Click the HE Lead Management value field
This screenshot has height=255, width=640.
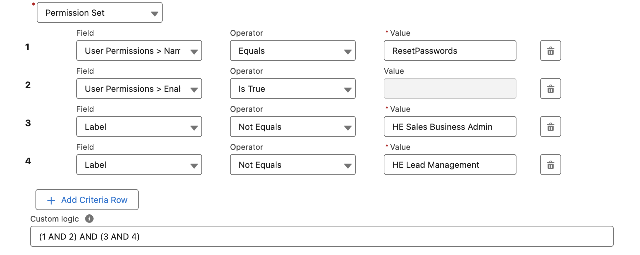point(450,165)
